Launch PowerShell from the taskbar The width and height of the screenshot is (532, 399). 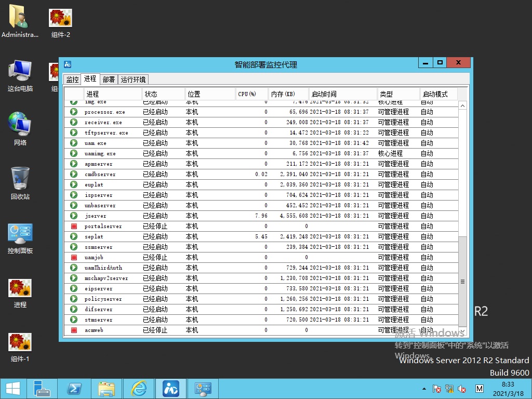coord(74,389)
